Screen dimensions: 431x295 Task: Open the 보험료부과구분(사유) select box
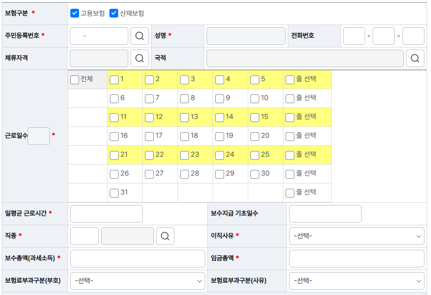[356, 281]
